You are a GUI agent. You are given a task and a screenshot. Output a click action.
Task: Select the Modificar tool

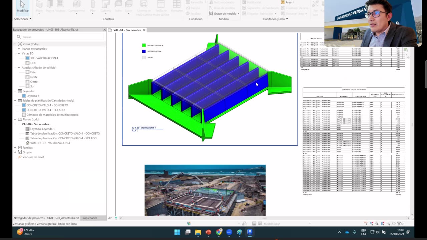23,7
